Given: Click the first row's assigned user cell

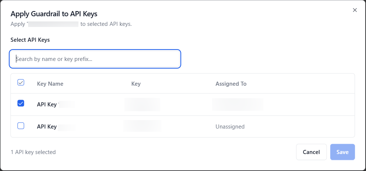Looking at the screenshot, I should [x=238, y=105].
